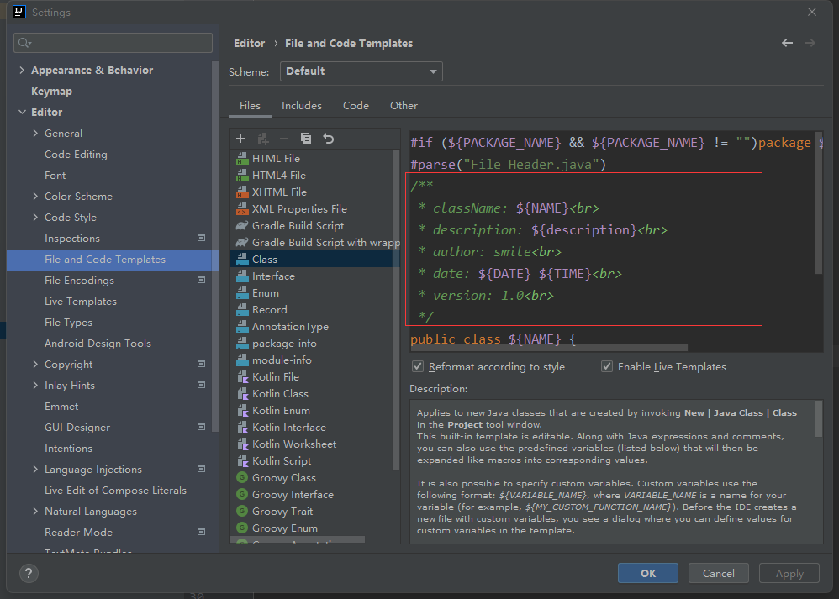
Task: Click the Kotlin Script template icon
Action: (242, 461)
